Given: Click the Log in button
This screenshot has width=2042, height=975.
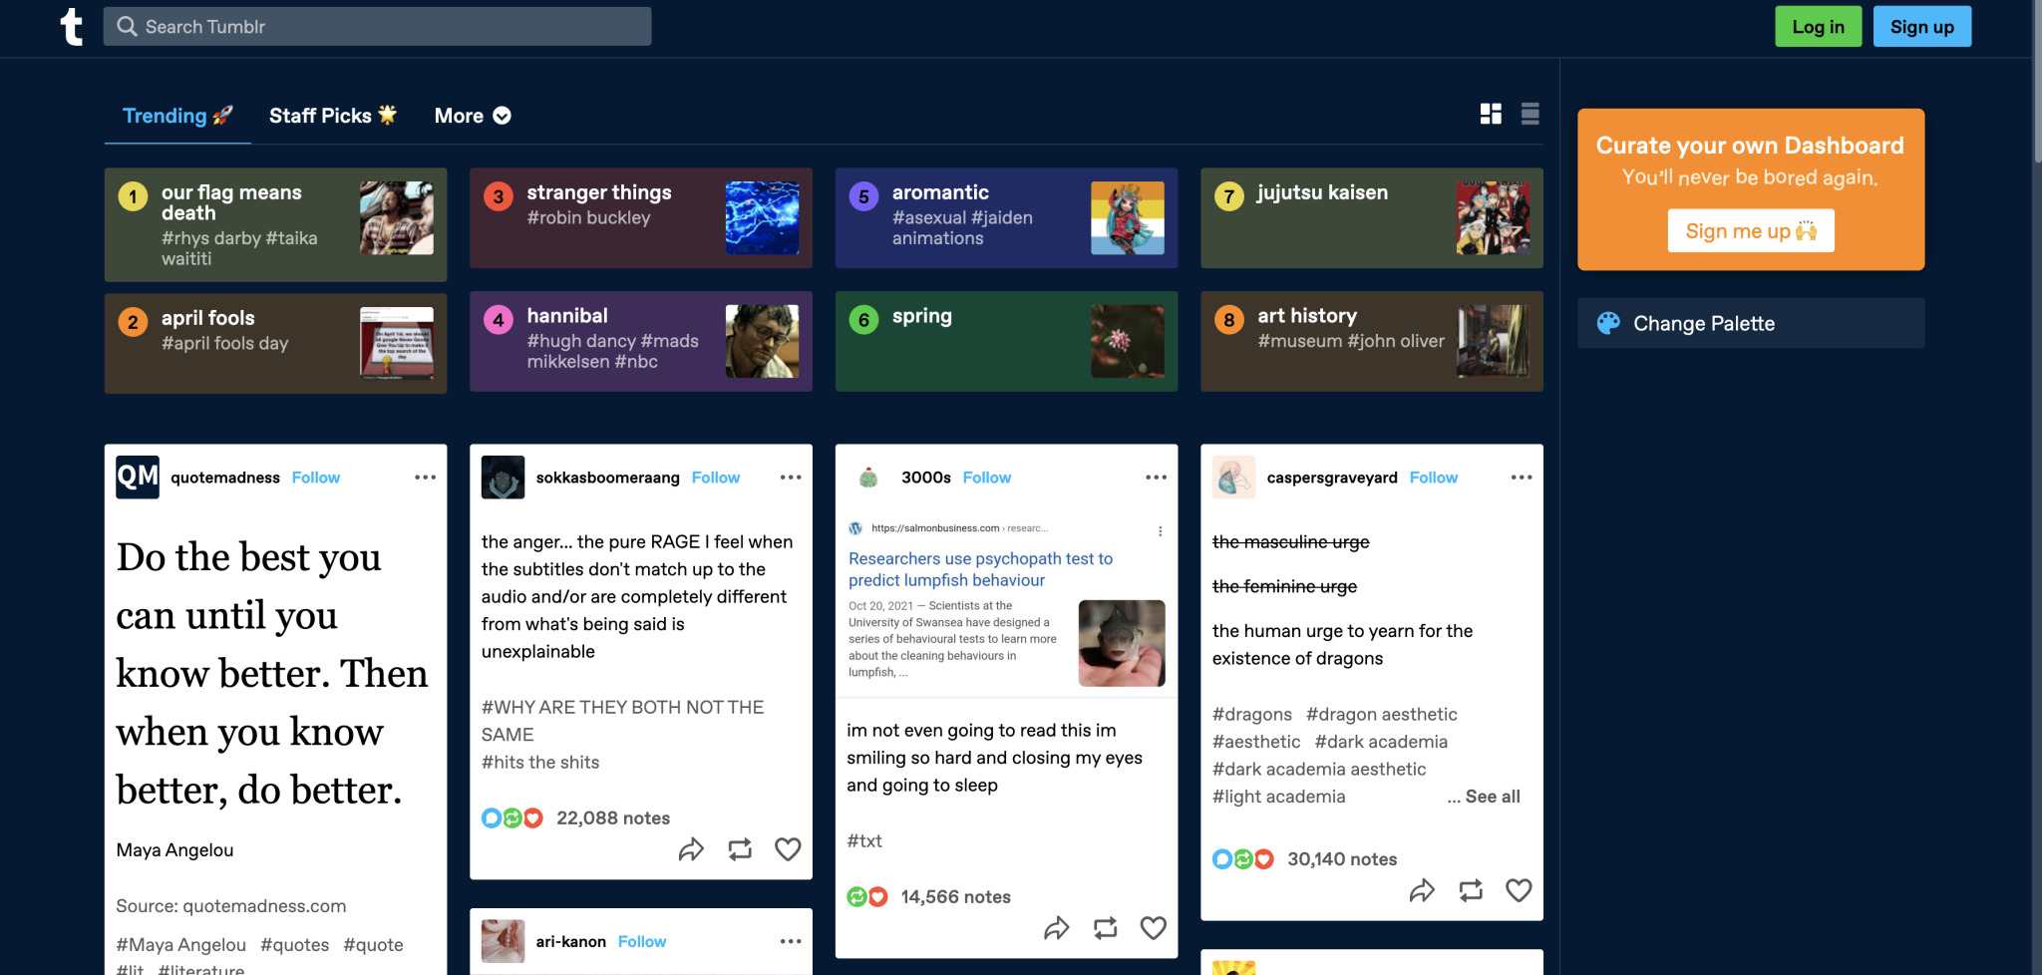Looking at the screenshot, I should click(1818, 27).
